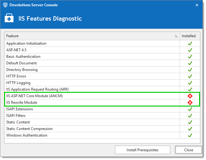The image size is (206, 160).
Task: Select the ISAPI Filters row
Action: pos(102,116)
